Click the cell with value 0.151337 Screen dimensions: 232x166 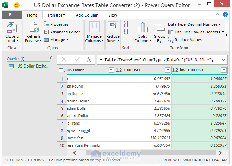pyautogui.click(x=199, y=145)
